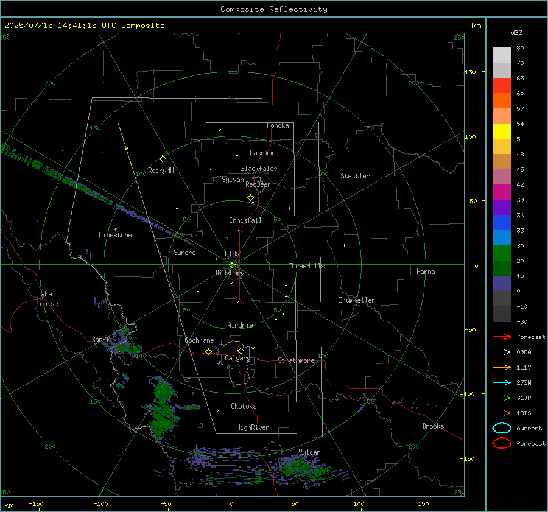548x512 pixels.
Task: Click the purple band in dBZ legend
Action: pos(502,207)
